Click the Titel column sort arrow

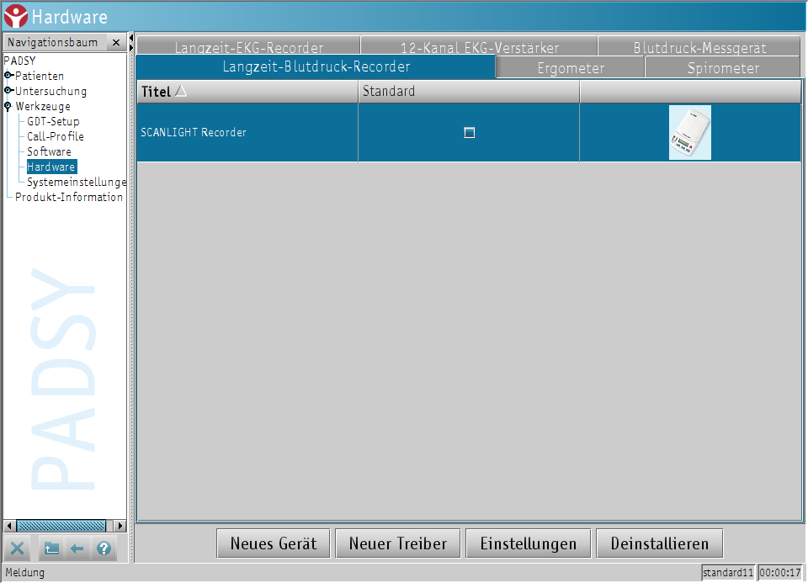click(x=180, y=91)
